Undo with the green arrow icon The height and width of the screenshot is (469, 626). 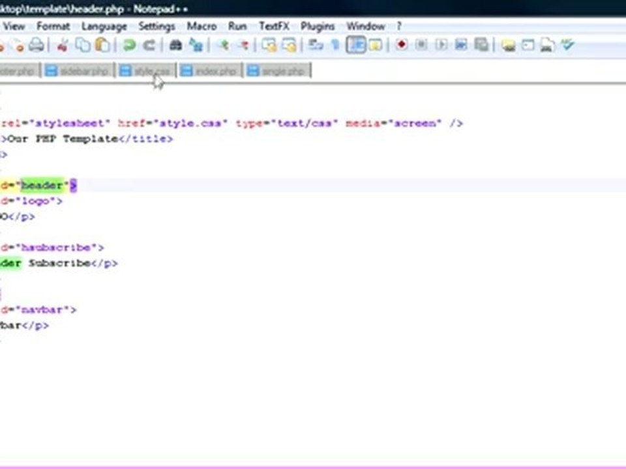tap(129, 45)
